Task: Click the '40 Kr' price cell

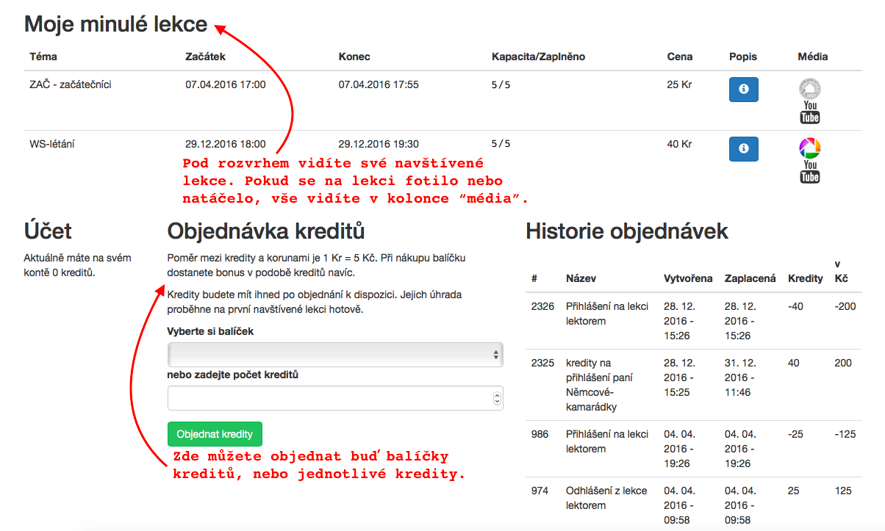Action: [x=680, y=144]
